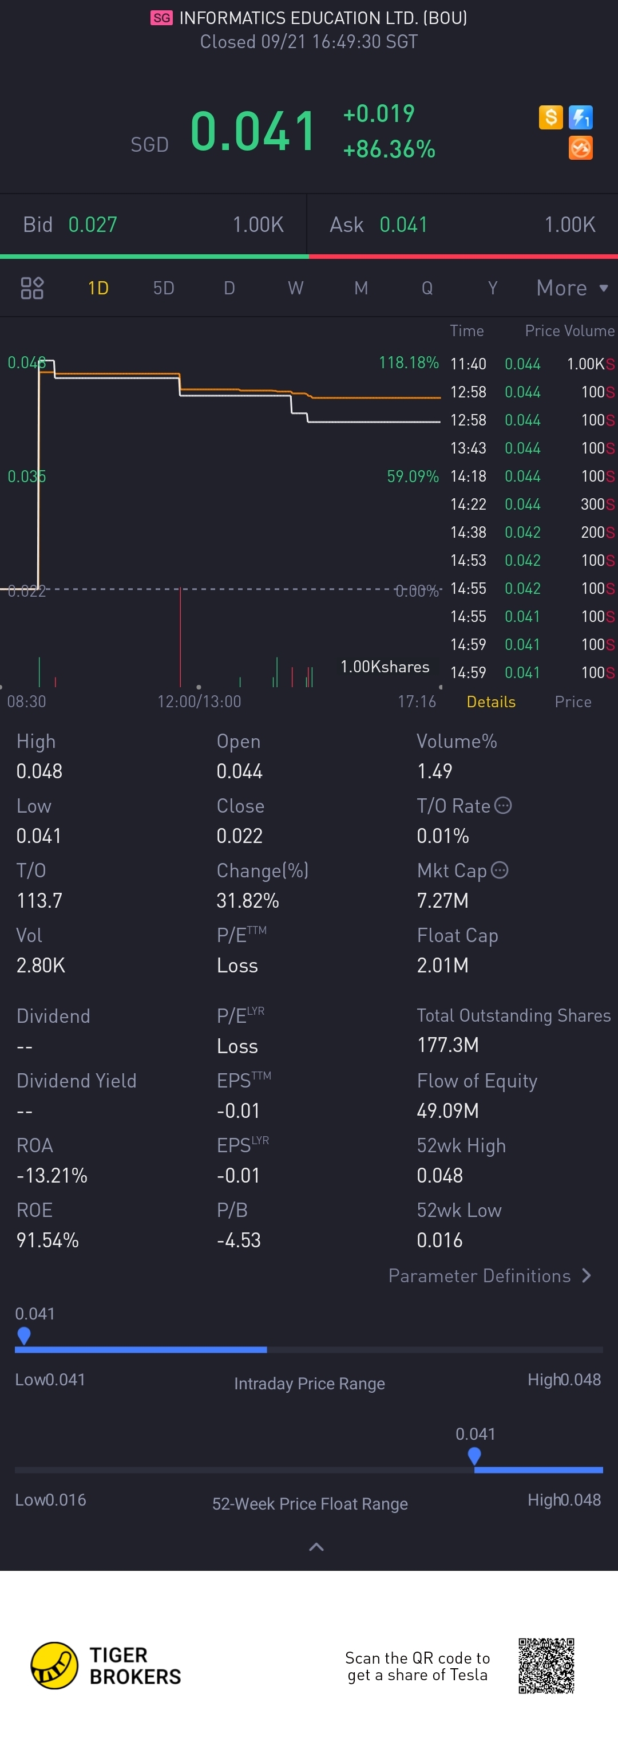Click the pink SG market badge

point(162,18)
